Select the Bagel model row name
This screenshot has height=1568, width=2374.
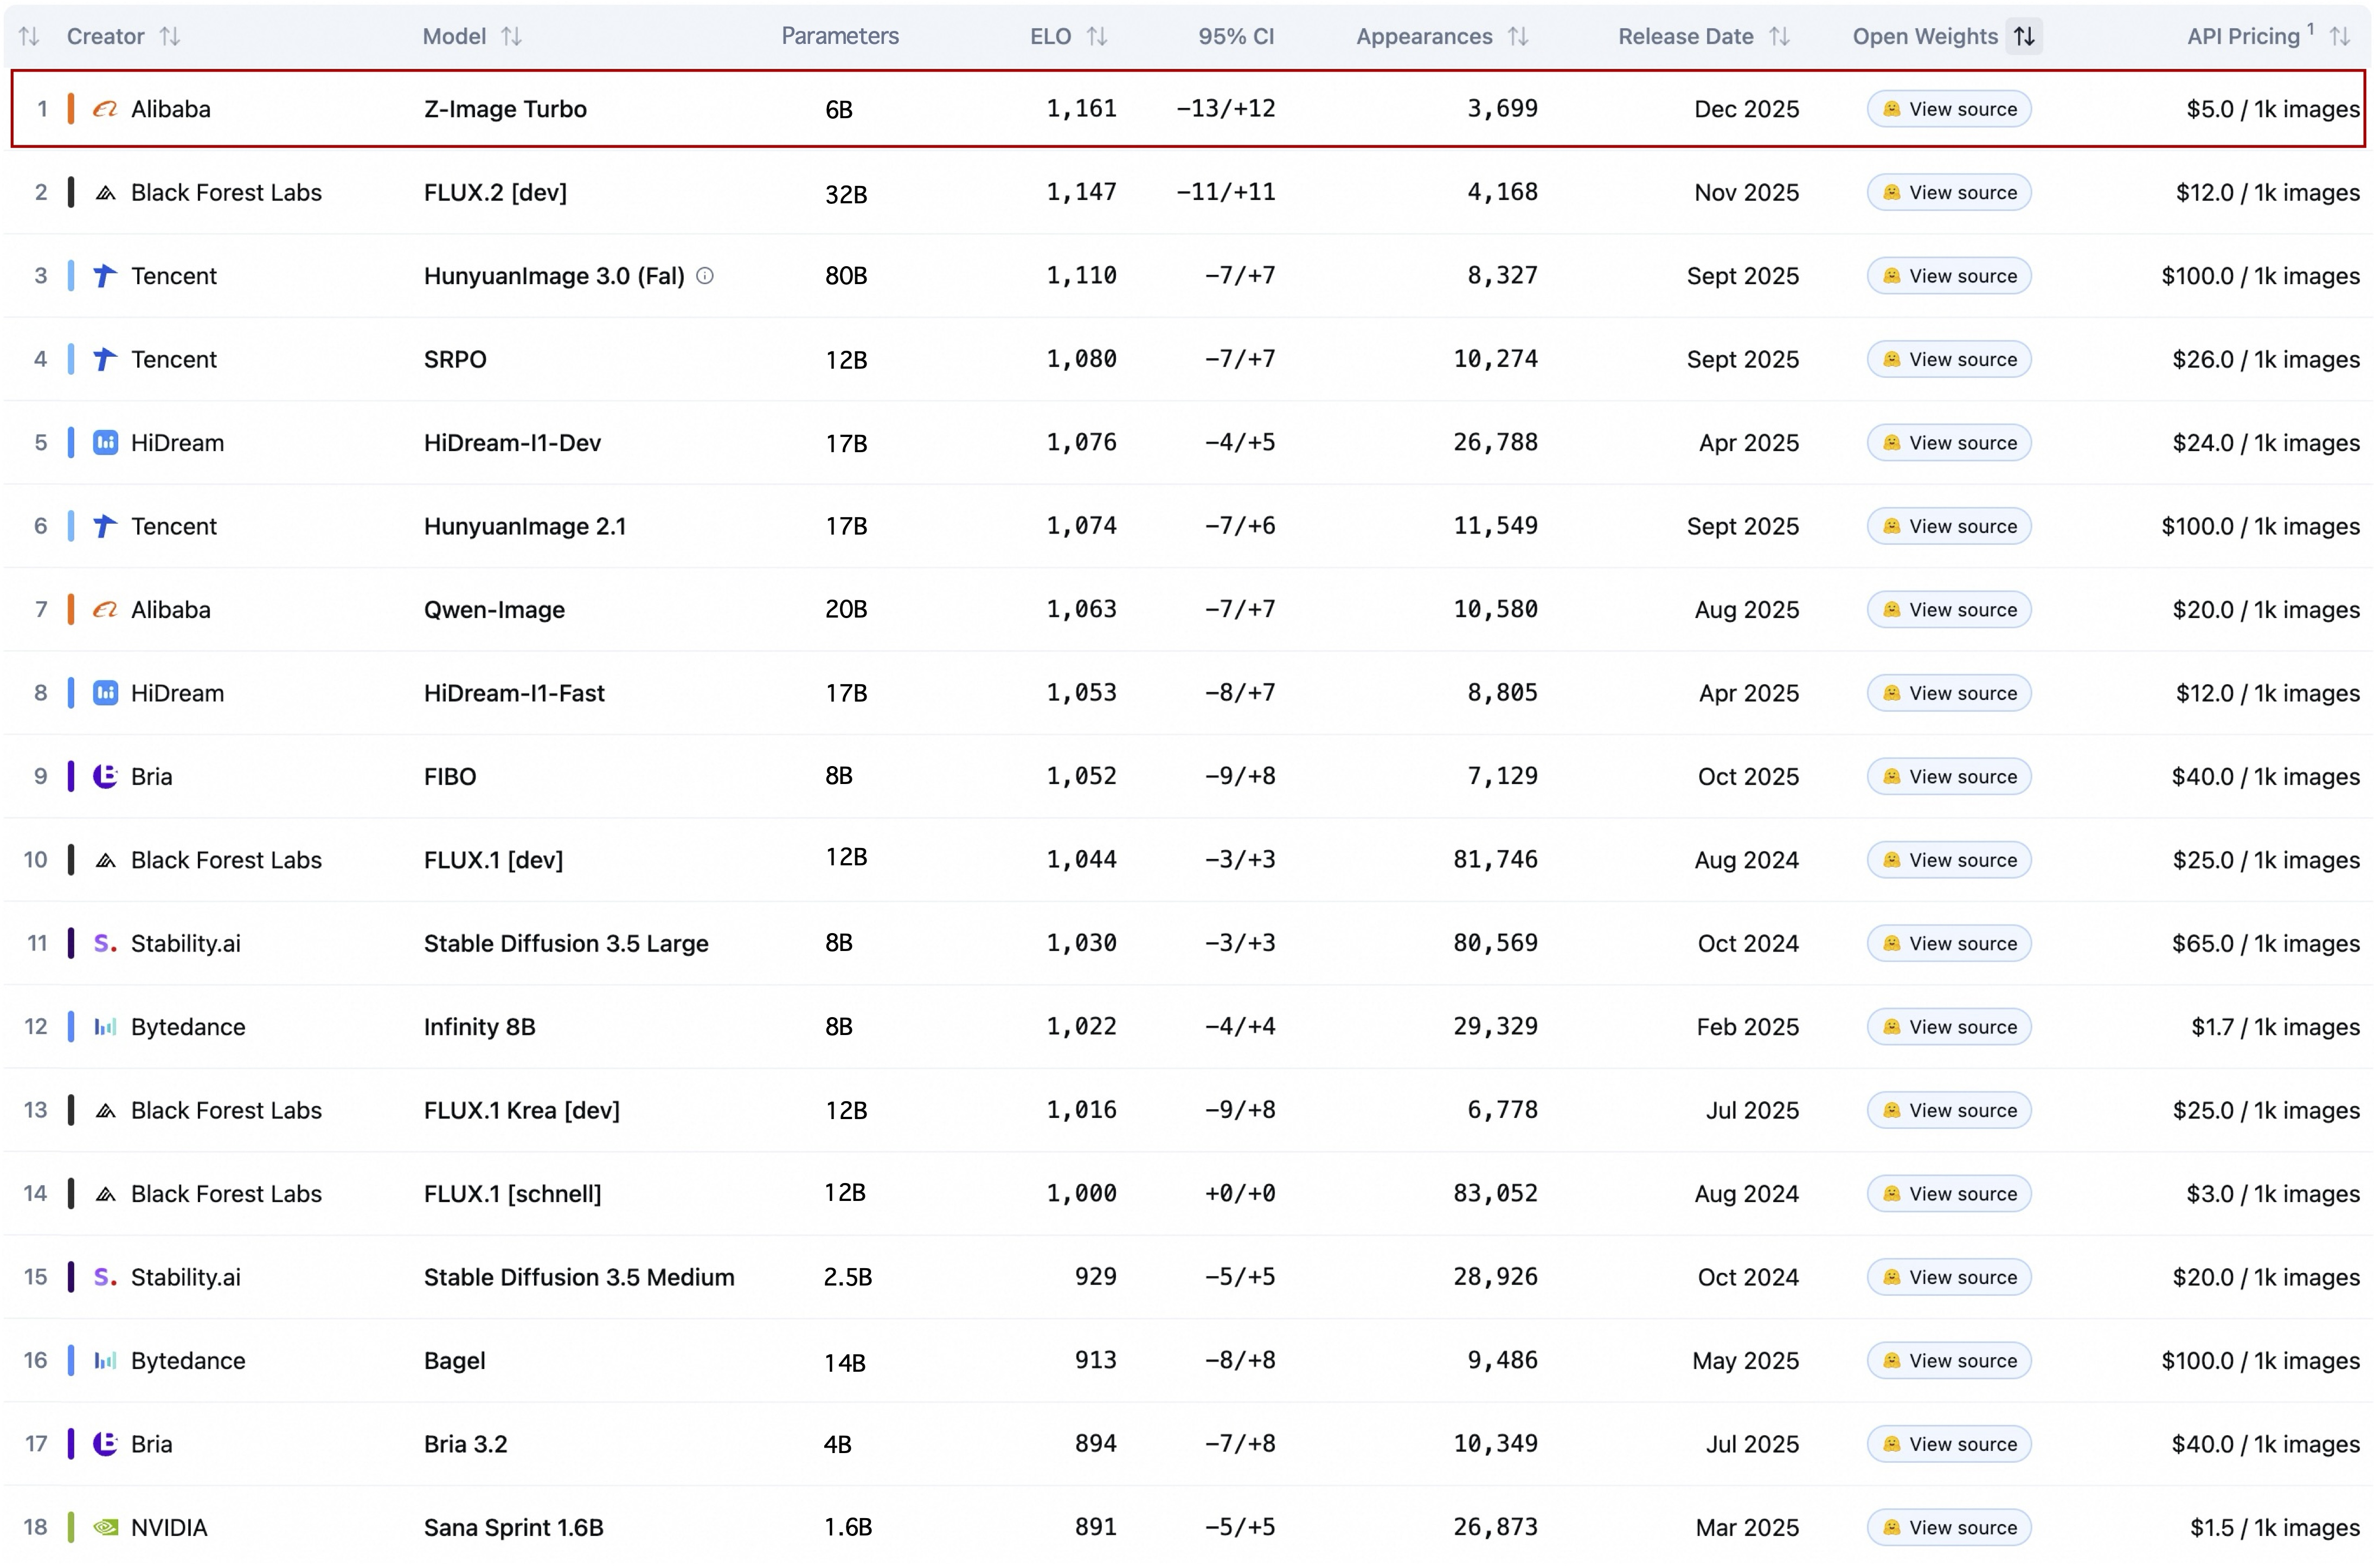pos(454,1361)
